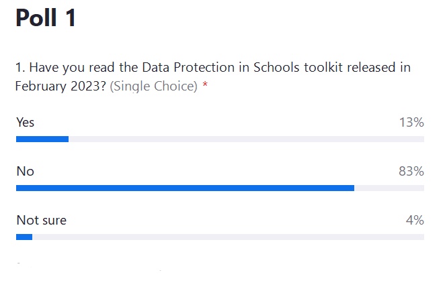Click the word 'Schools' in the question
447x295 pixels.
276,68
